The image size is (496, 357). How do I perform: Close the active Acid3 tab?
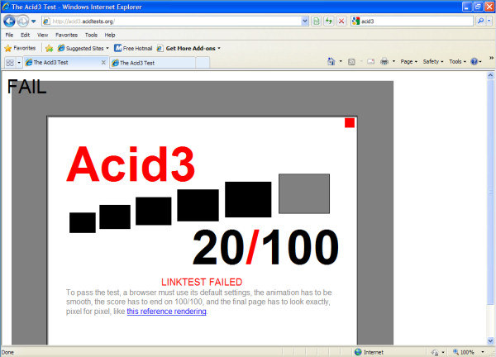(103, 62)
